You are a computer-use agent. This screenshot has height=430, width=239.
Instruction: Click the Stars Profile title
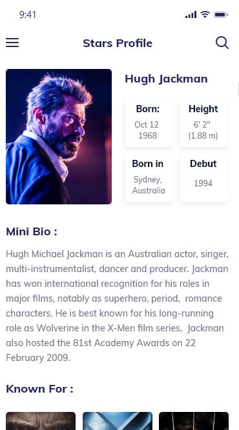point(118,43)
